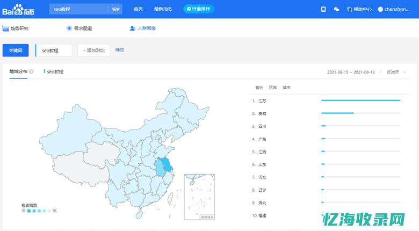
Task: Click the blue 关键词 button
Action: pos(16,50)
